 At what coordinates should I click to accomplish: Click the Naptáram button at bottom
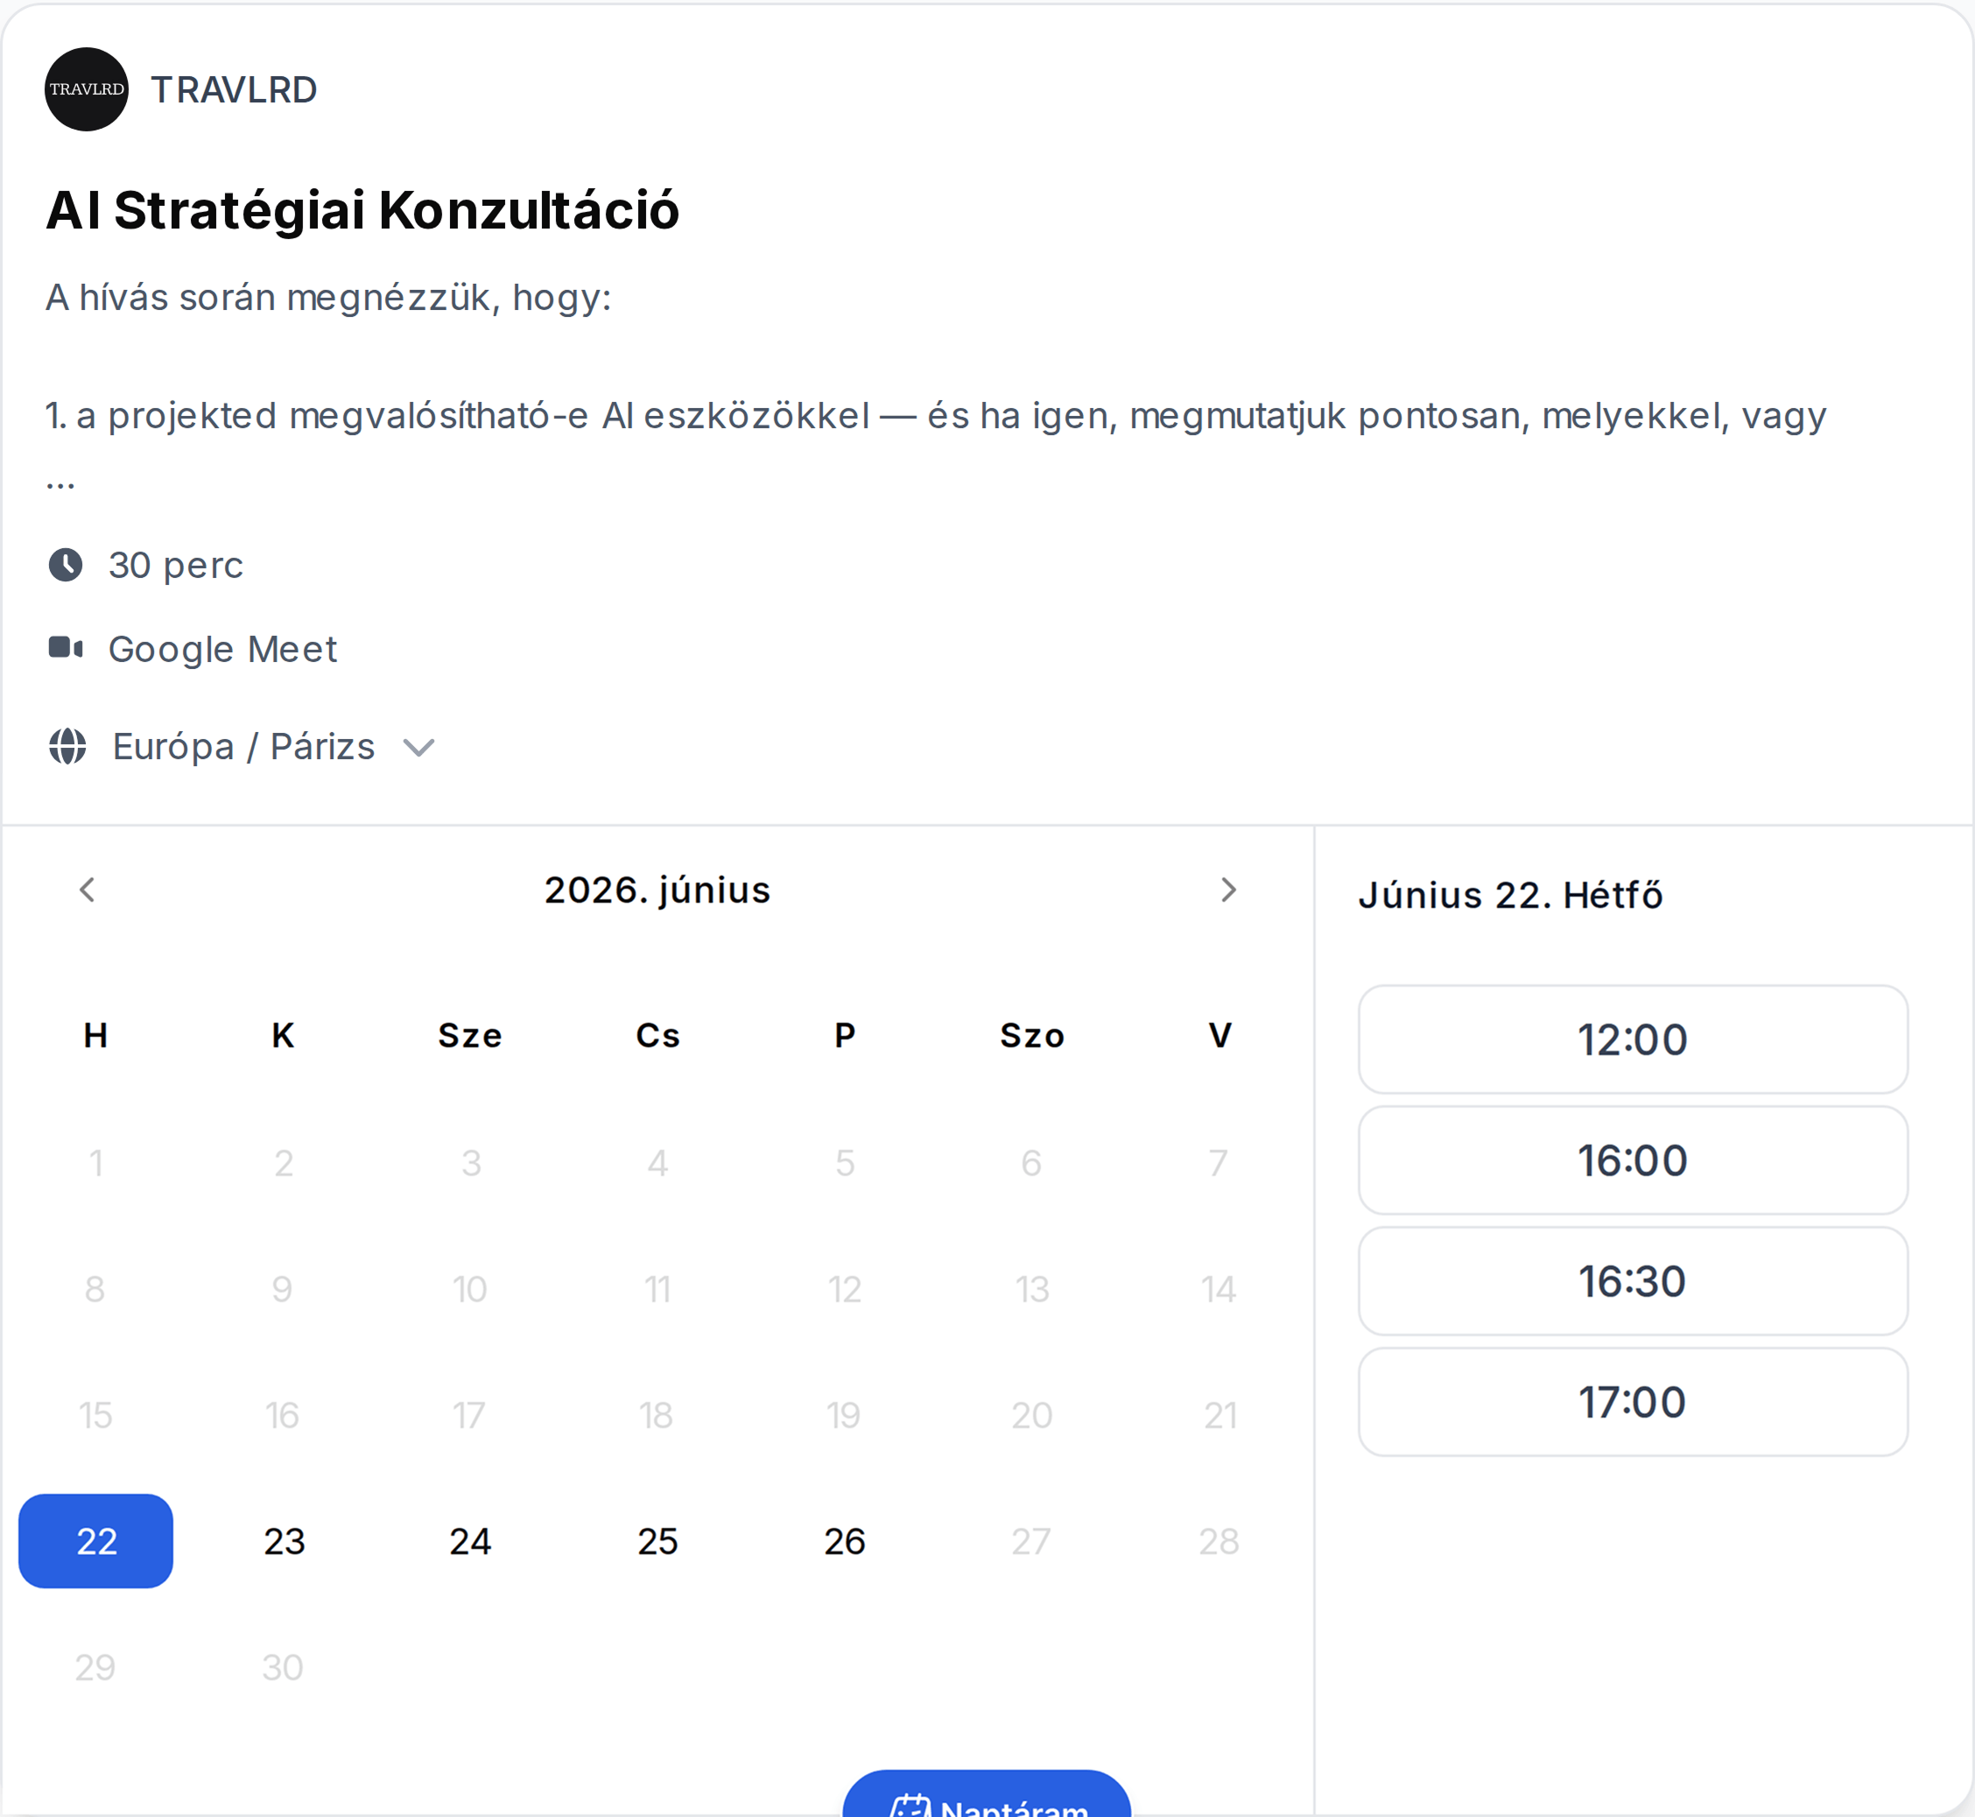pos(987,1794)
